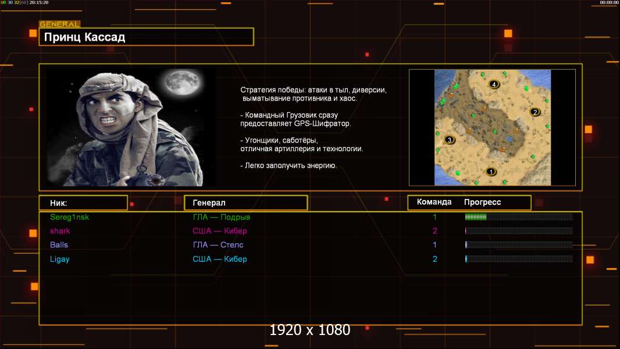Viewport: 620px width, 349px height.
Task: Click start position marker 4 on minimap
Action: pyautogui.click(x=493, y=84)
